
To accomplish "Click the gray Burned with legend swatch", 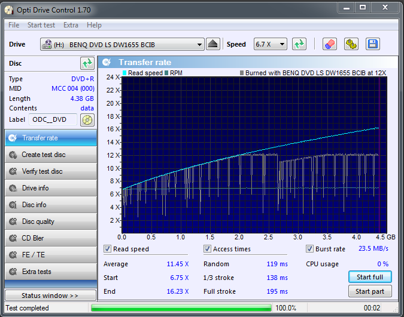I will coord(242,73).
